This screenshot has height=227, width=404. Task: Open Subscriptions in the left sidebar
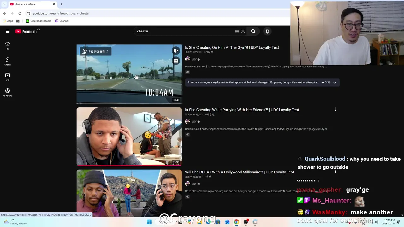click(8, 77)
